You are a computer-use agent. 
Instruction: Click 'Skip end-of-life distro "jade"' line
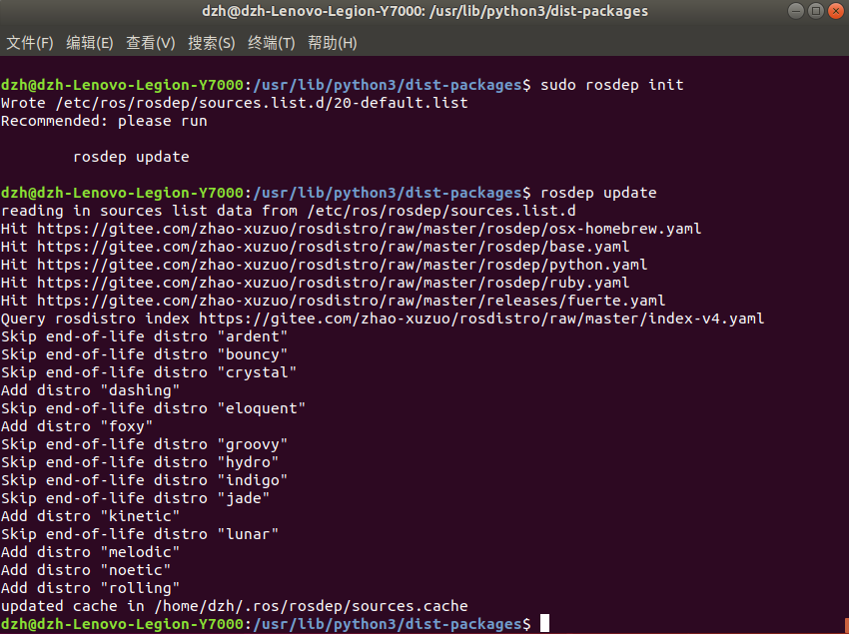(x=136, y=497)
